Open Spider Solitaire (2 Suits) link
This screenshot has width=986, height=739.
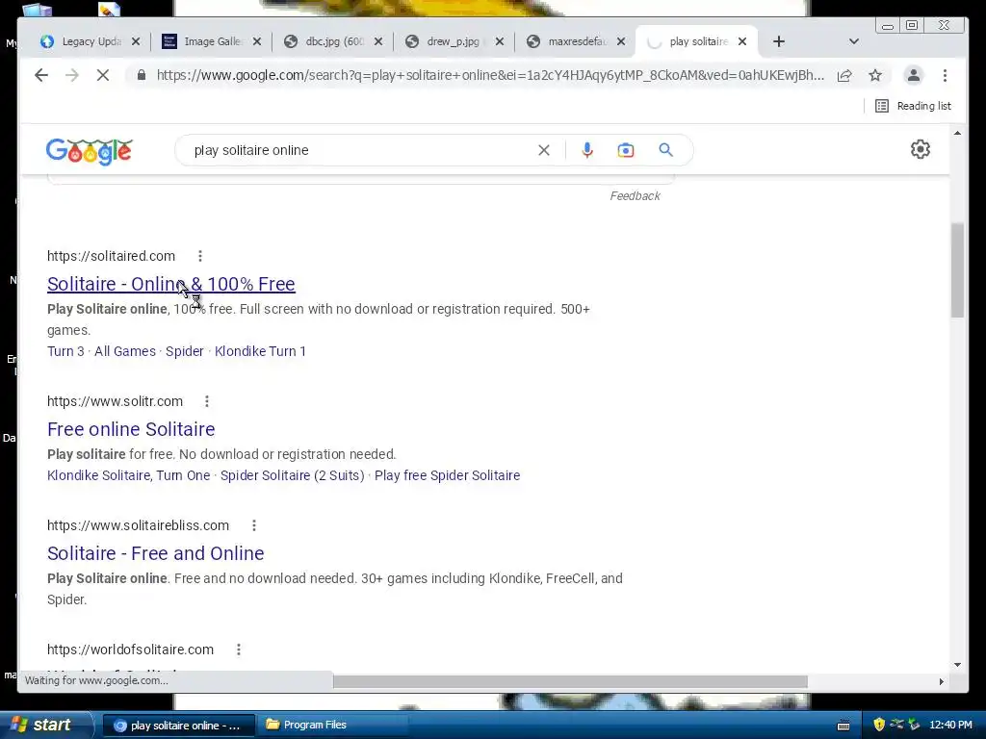point(293,475)
